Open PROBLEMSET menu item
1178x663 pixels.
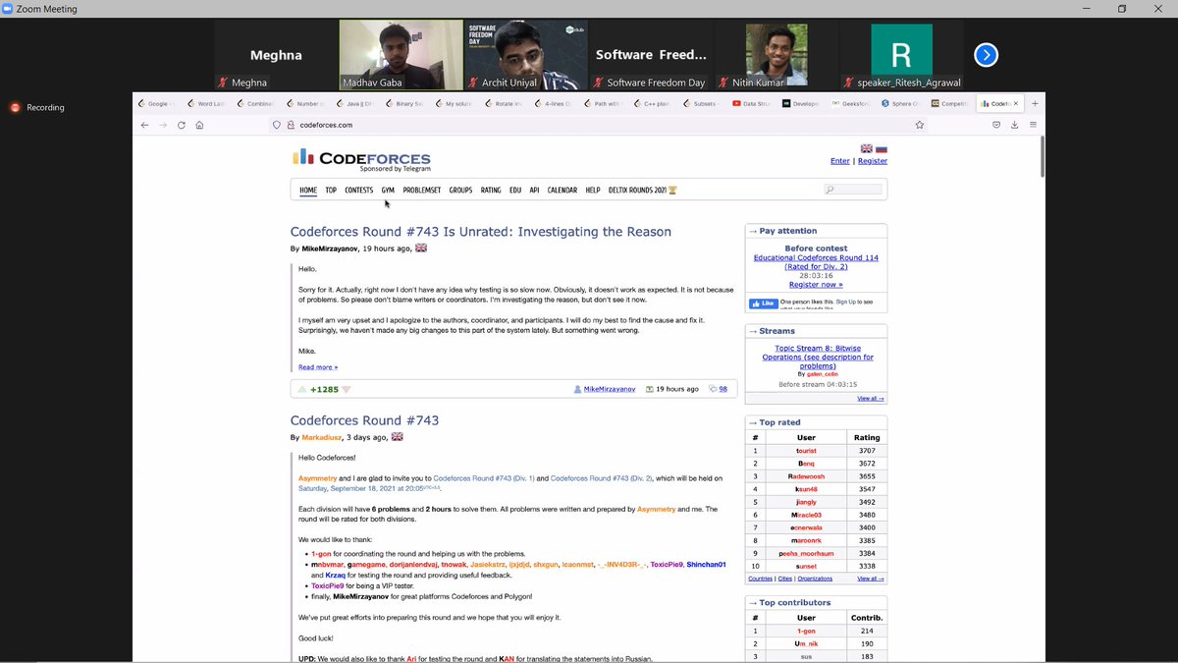click(422, 190)
